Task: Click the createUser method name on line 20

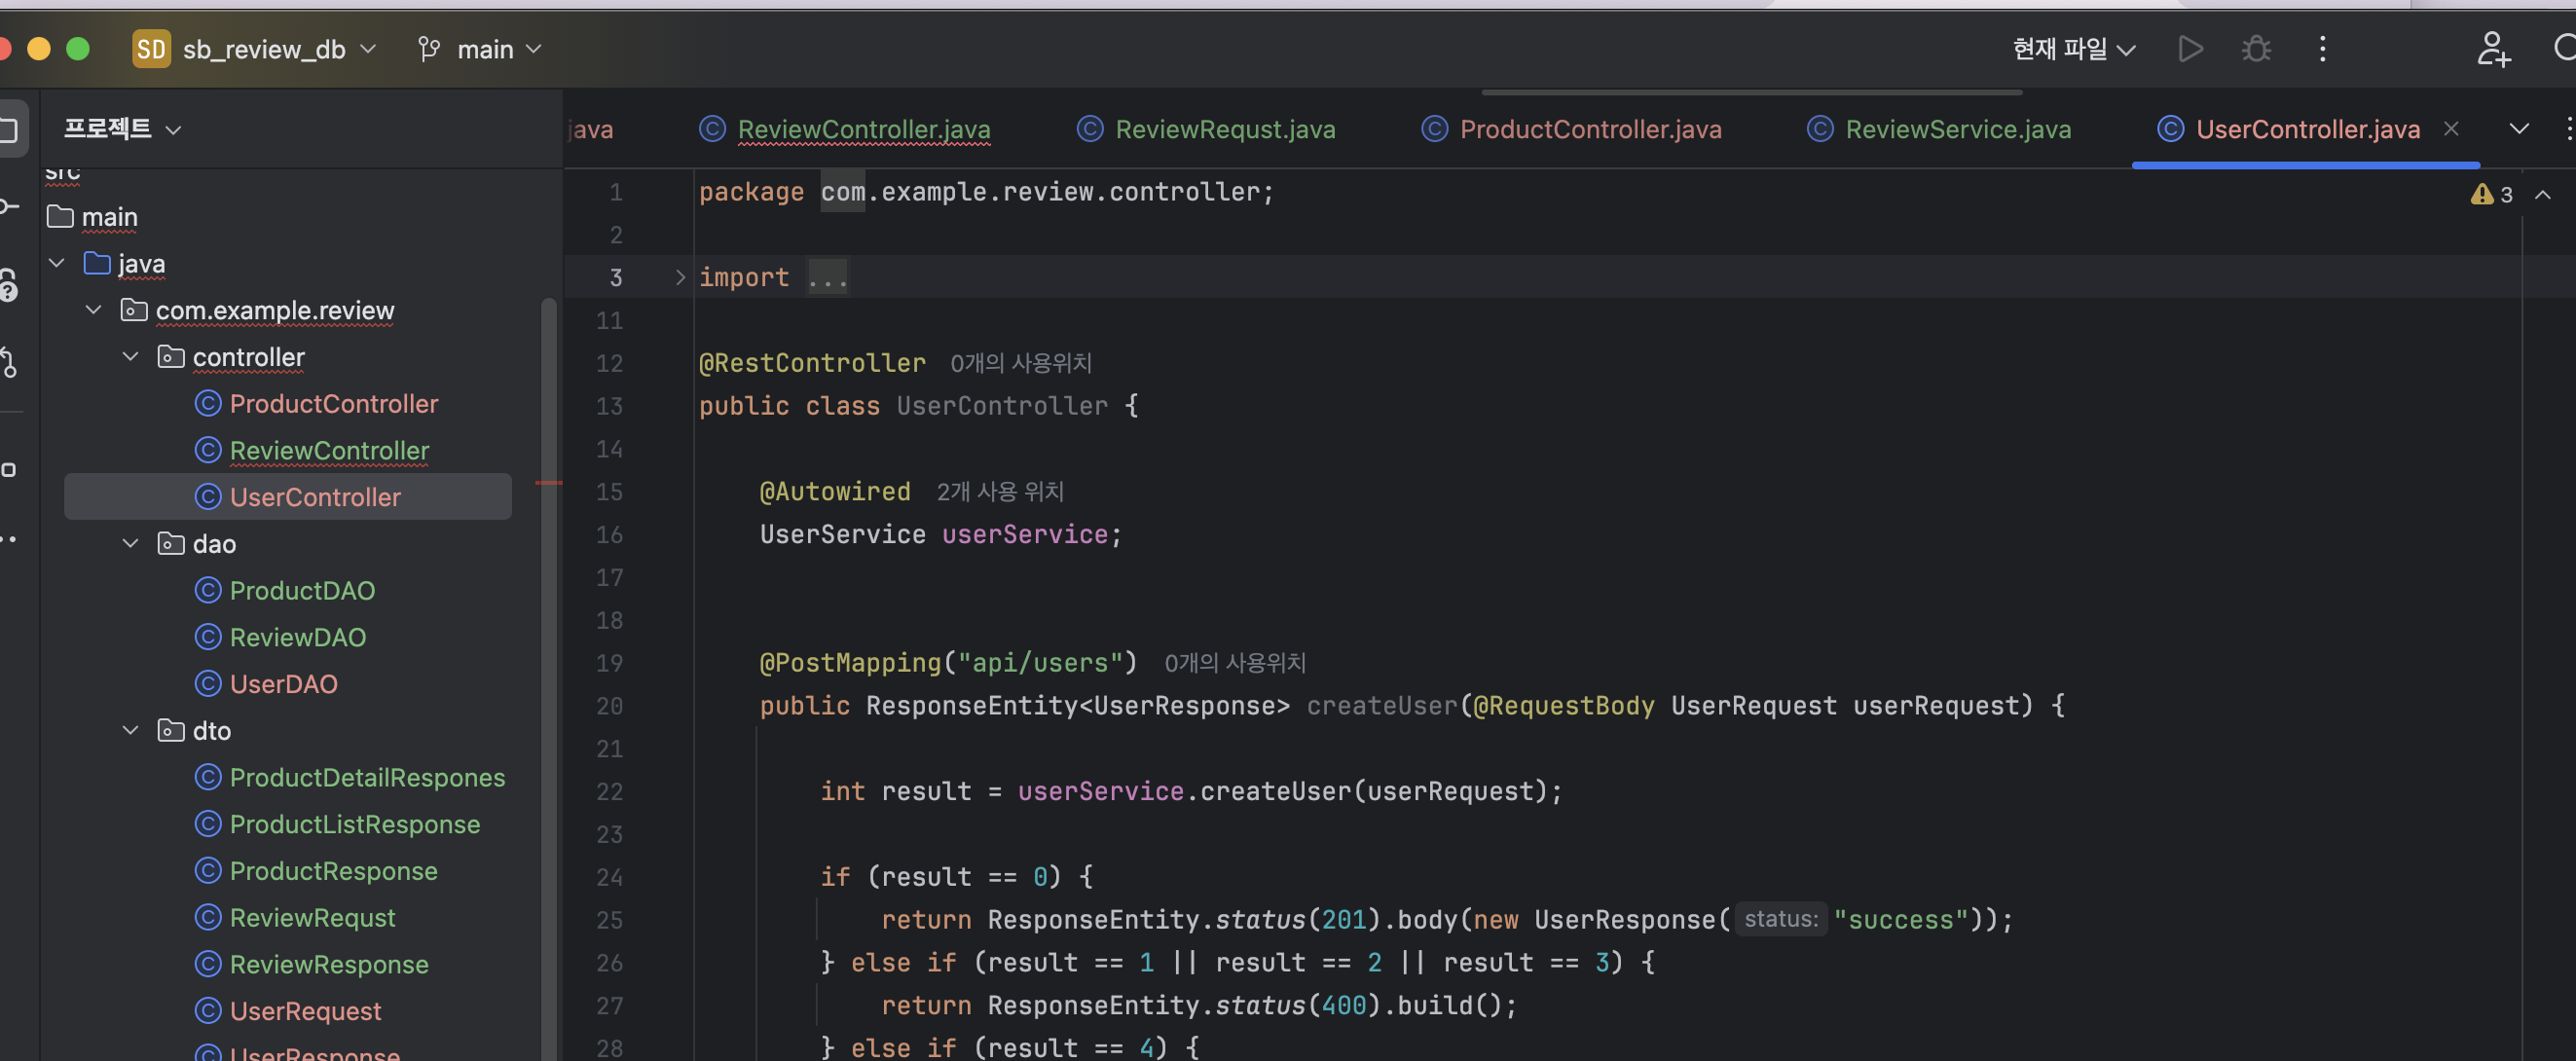Action: point(1382,705)
